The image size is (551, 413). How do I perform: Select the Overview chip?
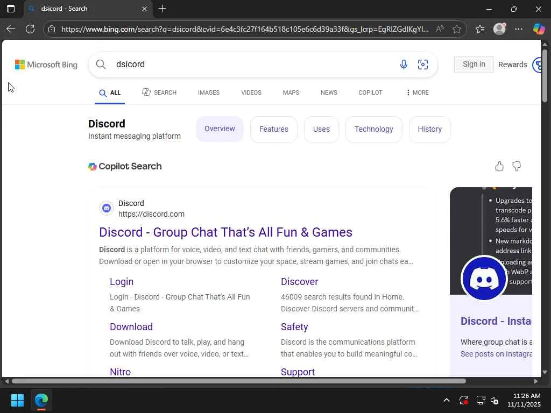point(220,129)
